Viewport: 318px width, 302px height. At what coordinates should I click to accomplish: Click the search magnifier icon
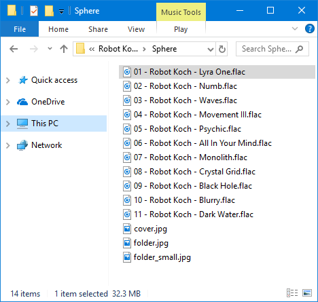[x=300, y=49]
